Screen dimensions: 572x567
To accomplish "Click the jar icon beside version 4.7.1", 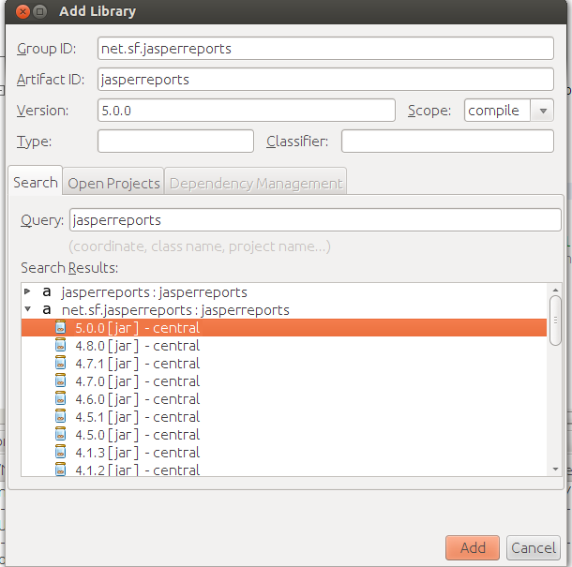I will pos(61,364).
